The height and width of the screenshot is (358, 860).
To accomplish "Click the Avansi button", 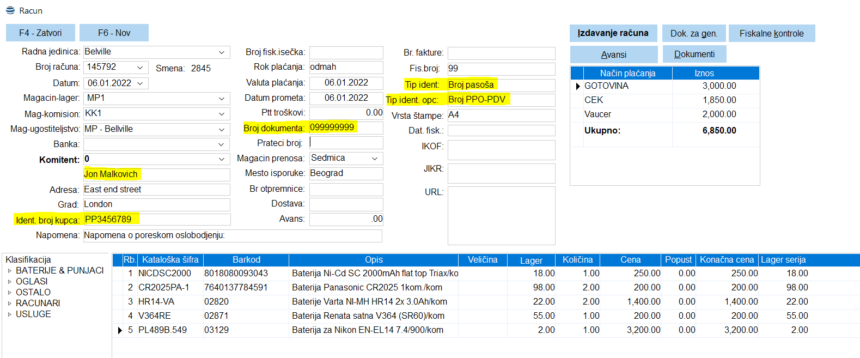I will pos(614,54).
